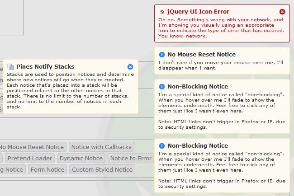This screenshot has height=196, width=294.
Task: Click the Notice to Error button
Action: [x=131, y=158]
